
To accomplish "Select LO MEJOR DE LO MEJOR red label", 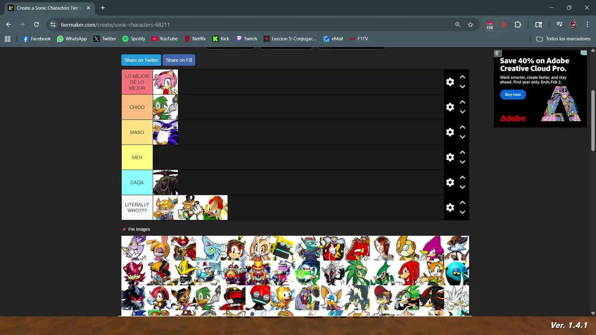I will [137, 82].
